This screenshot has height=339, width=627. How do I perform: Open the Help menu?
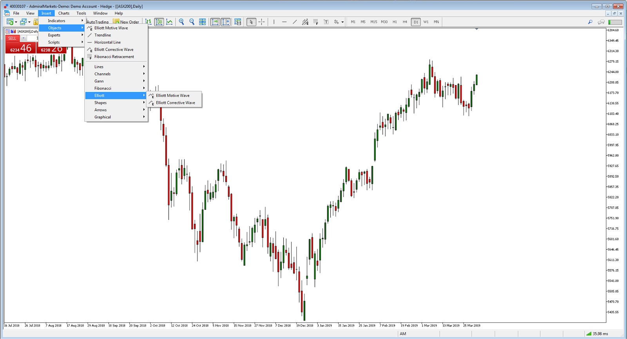pyautogui.click(x=119, y=13)
